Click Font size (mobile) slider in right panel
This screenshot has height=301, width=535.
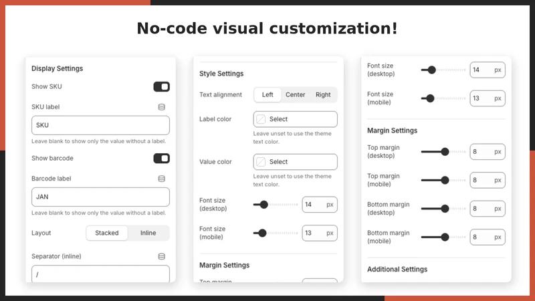tap(443, 98)
